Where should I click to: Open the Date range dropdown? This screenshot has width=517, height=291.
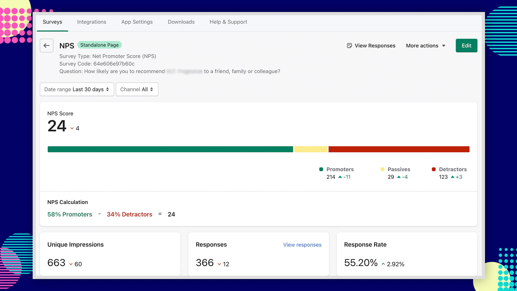click(x=77, y=89)
